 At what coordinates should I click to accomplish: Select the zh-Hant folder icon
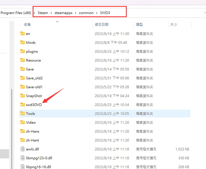click(x=23, y=140)
